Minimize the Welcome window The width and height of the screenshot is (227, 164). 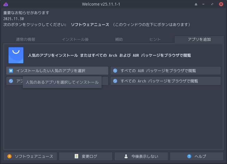tap(203, 4)
